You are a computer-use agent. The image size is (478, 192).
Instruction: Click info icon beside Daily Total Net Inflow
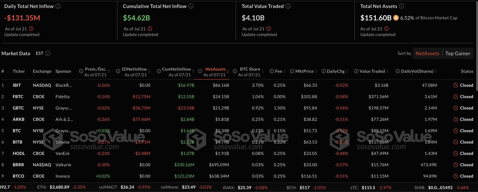[58, 6]
